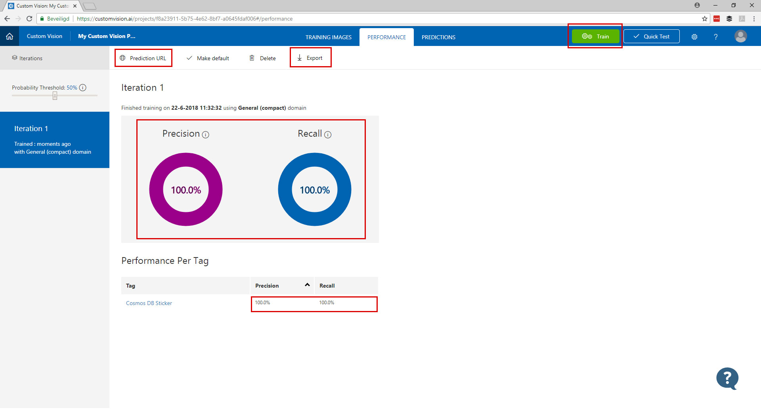
Task: Click the forward browser button
Action: point(18,19)
